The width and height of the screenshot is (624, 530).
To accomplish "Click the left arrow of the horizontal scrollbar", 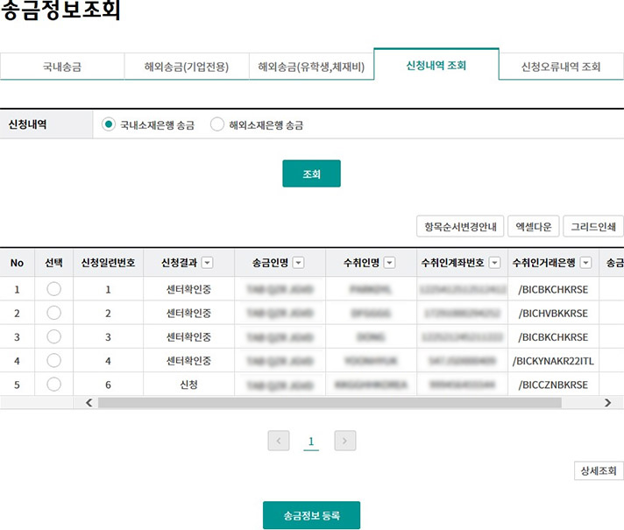I will tap(88, 403).
